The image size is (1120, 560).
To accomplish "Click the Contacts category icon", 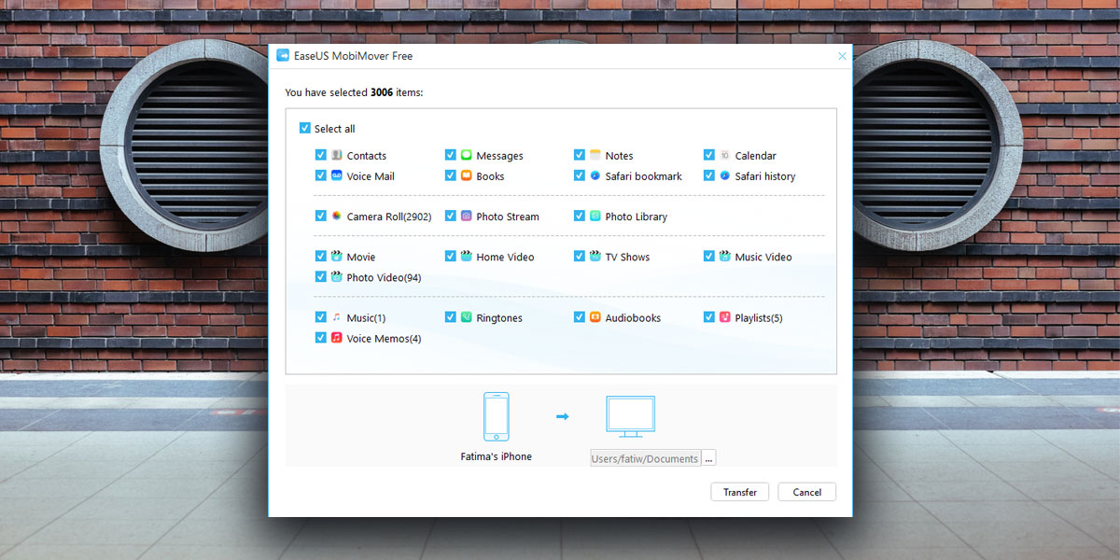I will tap(336, 155).
